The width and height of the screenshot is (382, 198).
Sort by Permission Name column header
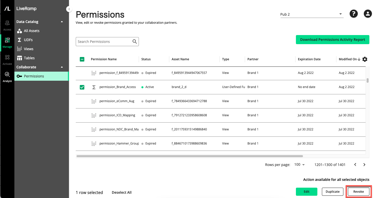point(104,59)
